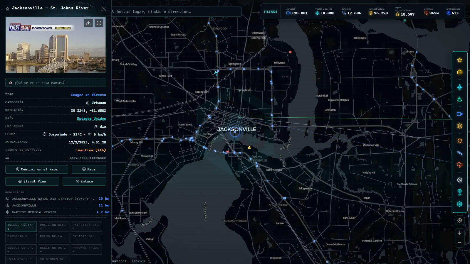Change language with the globe ES icon
Viewport: 470px width, 264px height.
click(x=460, y=192)
